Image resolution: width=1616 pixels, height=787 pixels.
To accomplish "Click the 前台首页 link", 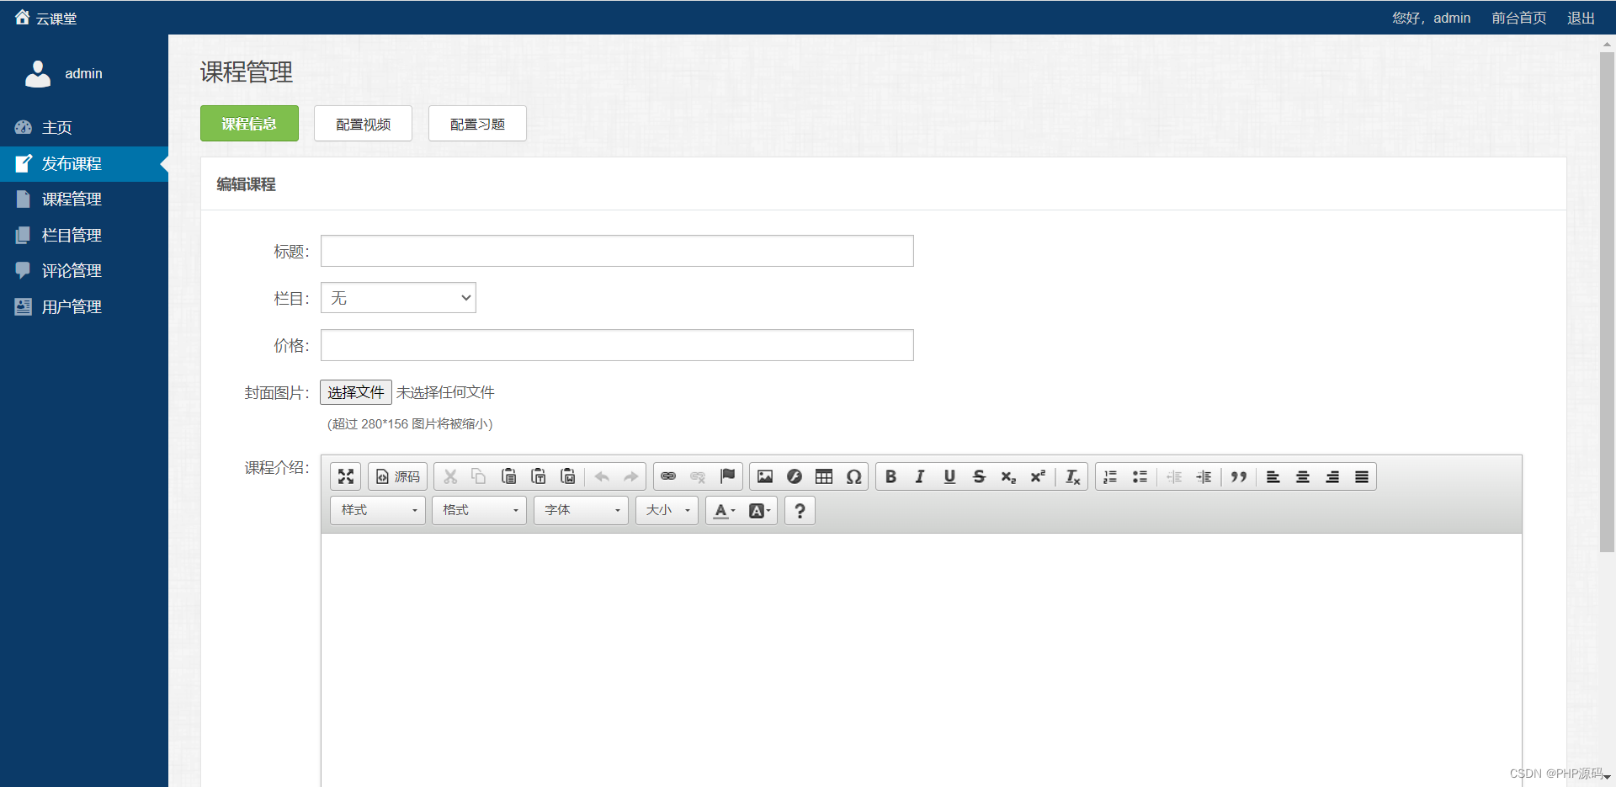I will click(1519, 18).
